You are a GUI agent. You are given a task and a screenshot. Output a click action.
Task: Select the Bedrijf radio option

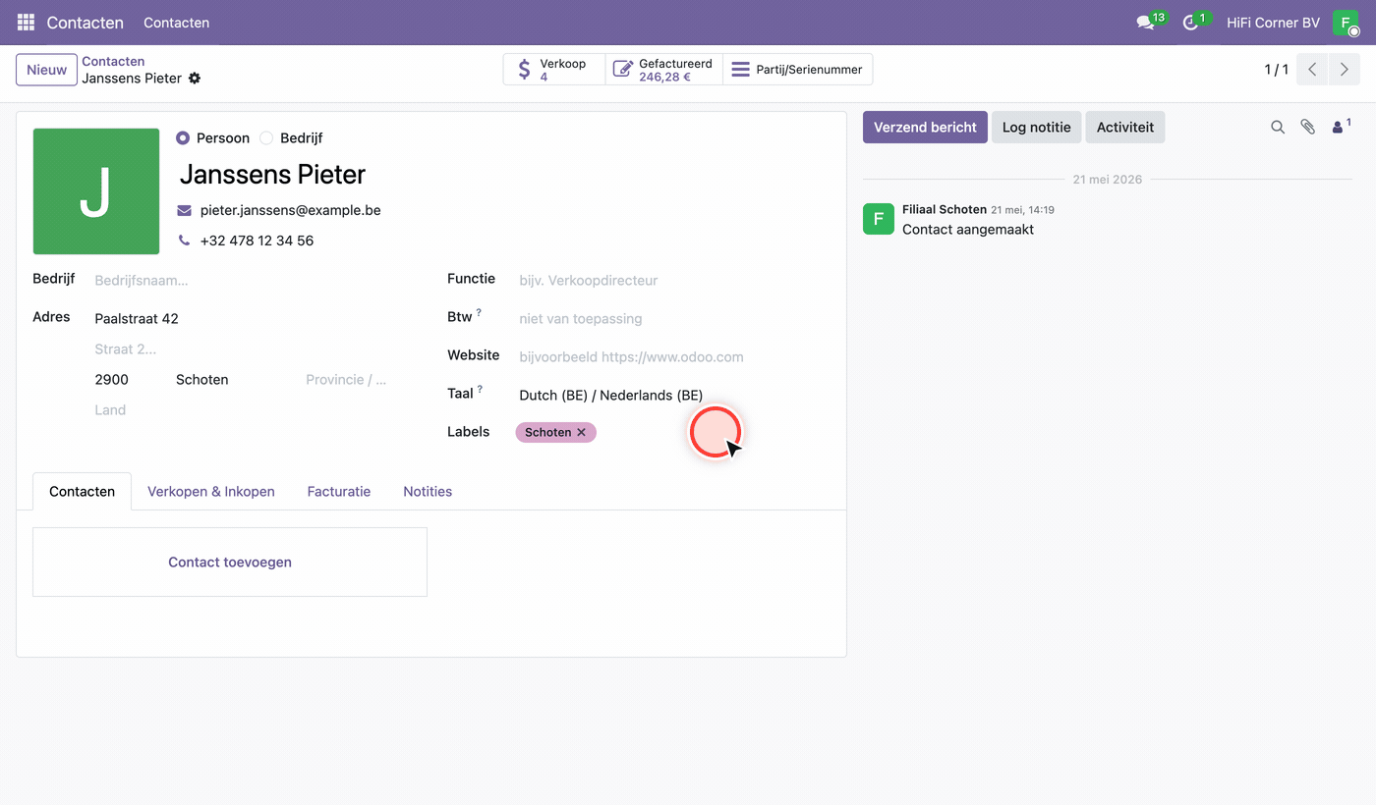(266, 138)
